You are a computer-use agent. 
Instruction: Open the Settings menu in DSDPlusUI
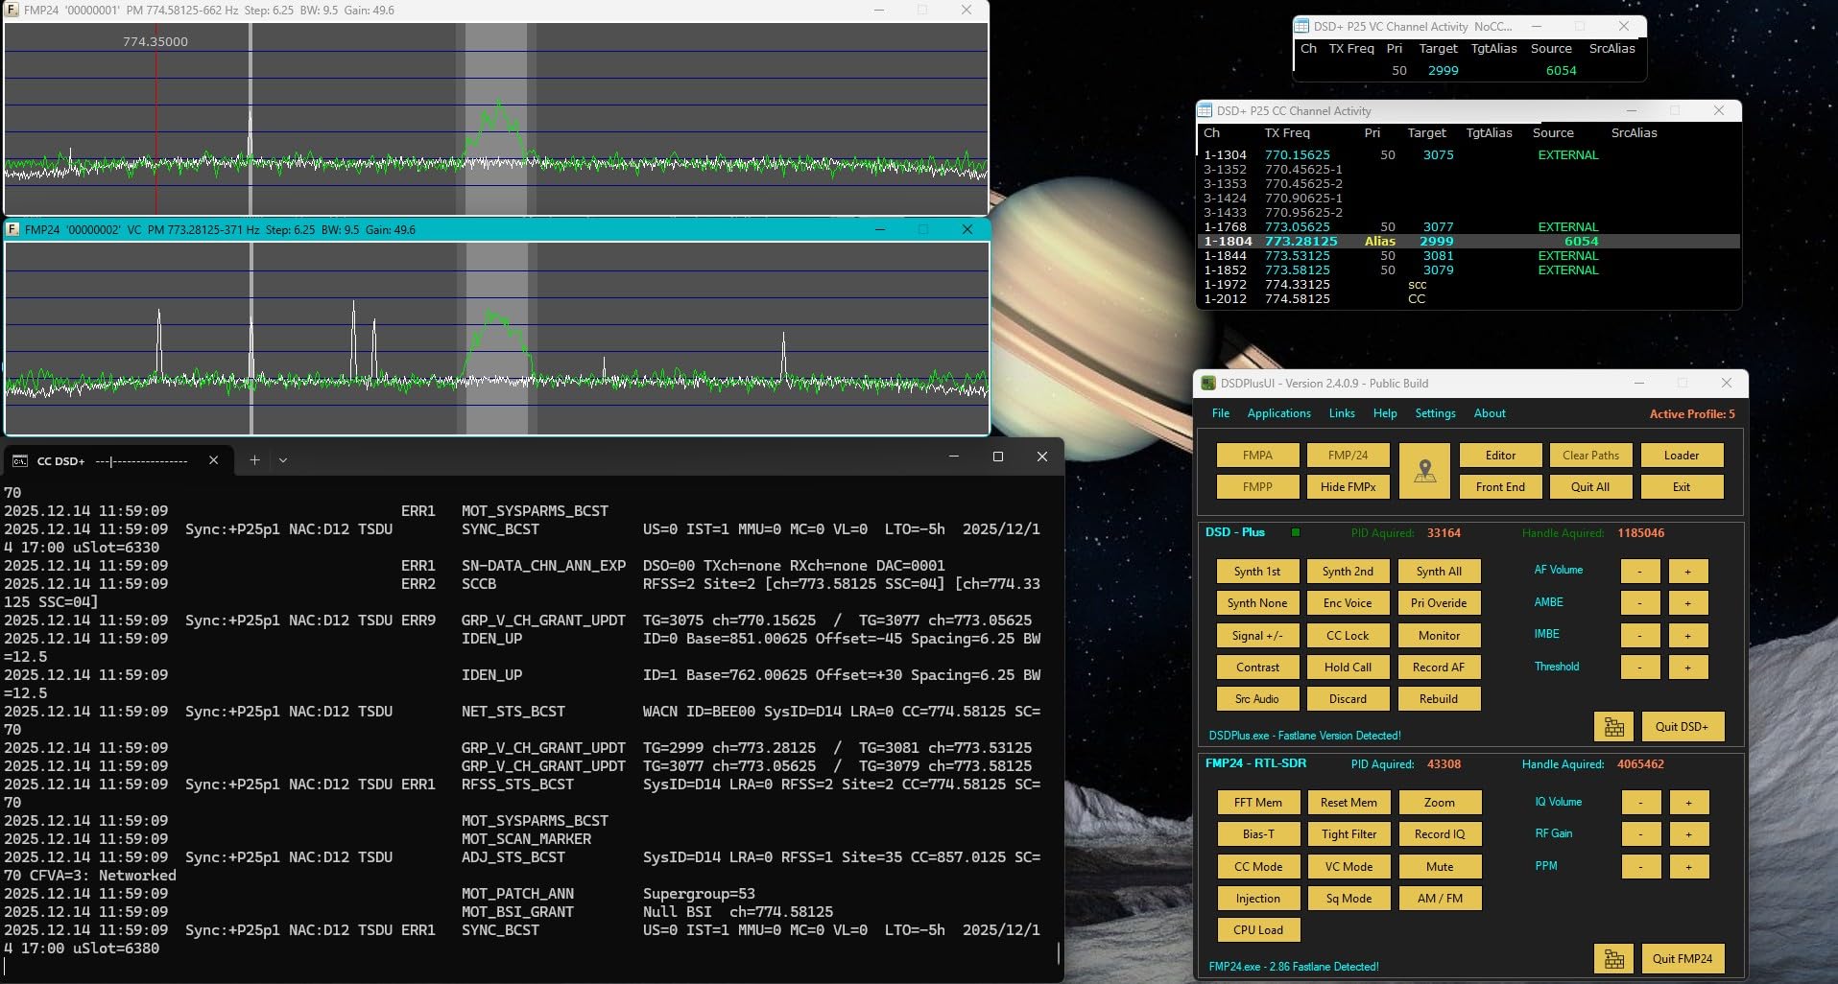coord(1435,413)
